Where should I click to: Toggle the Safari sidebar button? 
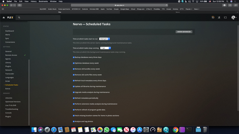tap(20, 5)
